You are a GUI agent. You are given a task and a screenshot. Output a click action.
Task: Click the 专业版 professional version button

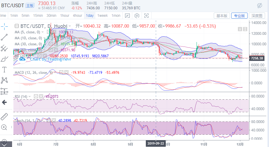(x=239, y=16)
